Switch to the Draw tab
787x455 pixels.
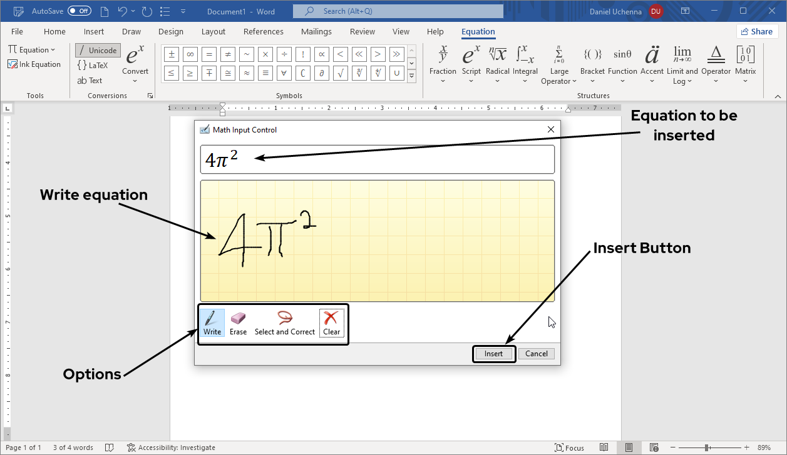pyautogui.click(x=131, y=31)
